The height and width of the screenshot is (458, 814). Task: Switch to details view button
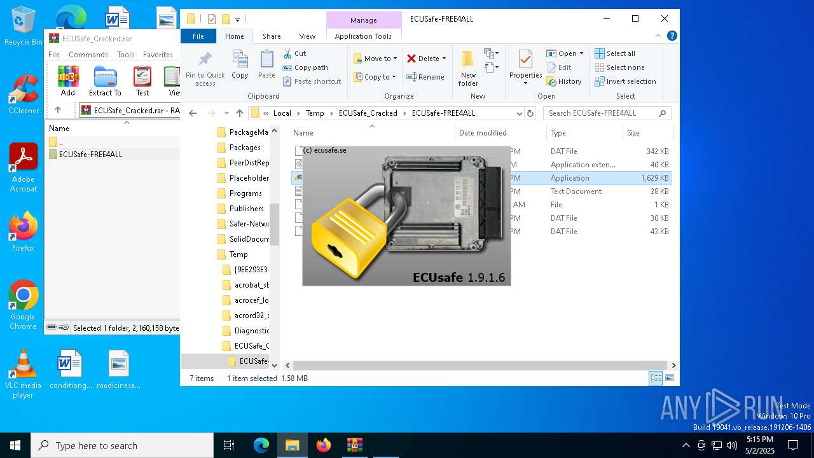tap(656, 378)
